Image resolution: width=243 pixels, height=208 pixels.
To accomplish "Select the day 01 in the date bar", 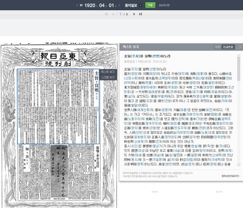I will tap(111, 5).
